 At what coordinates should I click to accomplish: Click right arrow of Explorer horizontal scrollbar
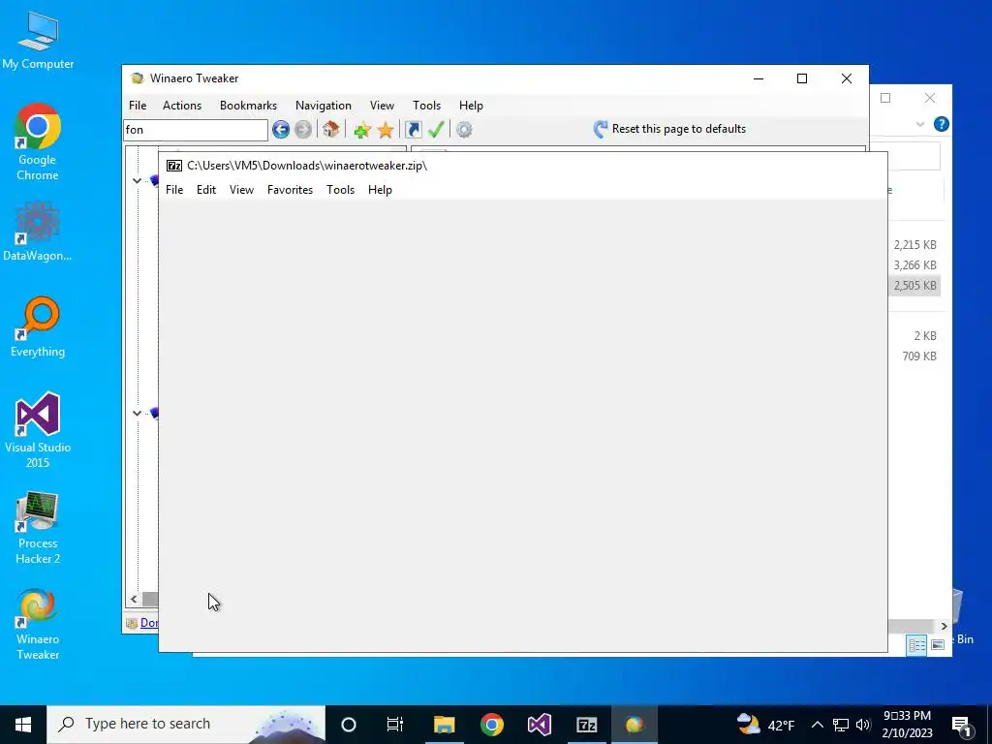[x=944, y=627]
